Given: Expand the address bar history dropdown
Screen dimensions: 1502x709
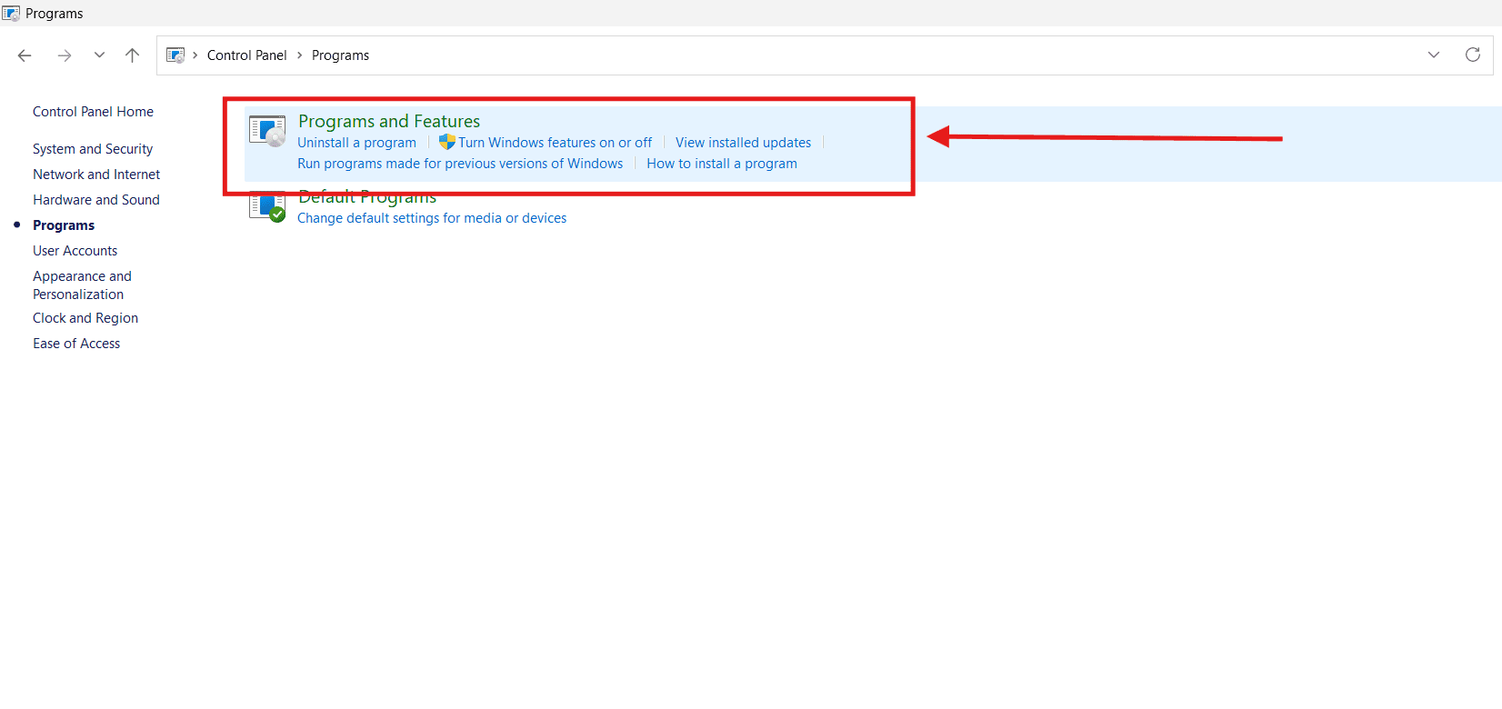Looking at the screenshot, I should [1433, 55].
